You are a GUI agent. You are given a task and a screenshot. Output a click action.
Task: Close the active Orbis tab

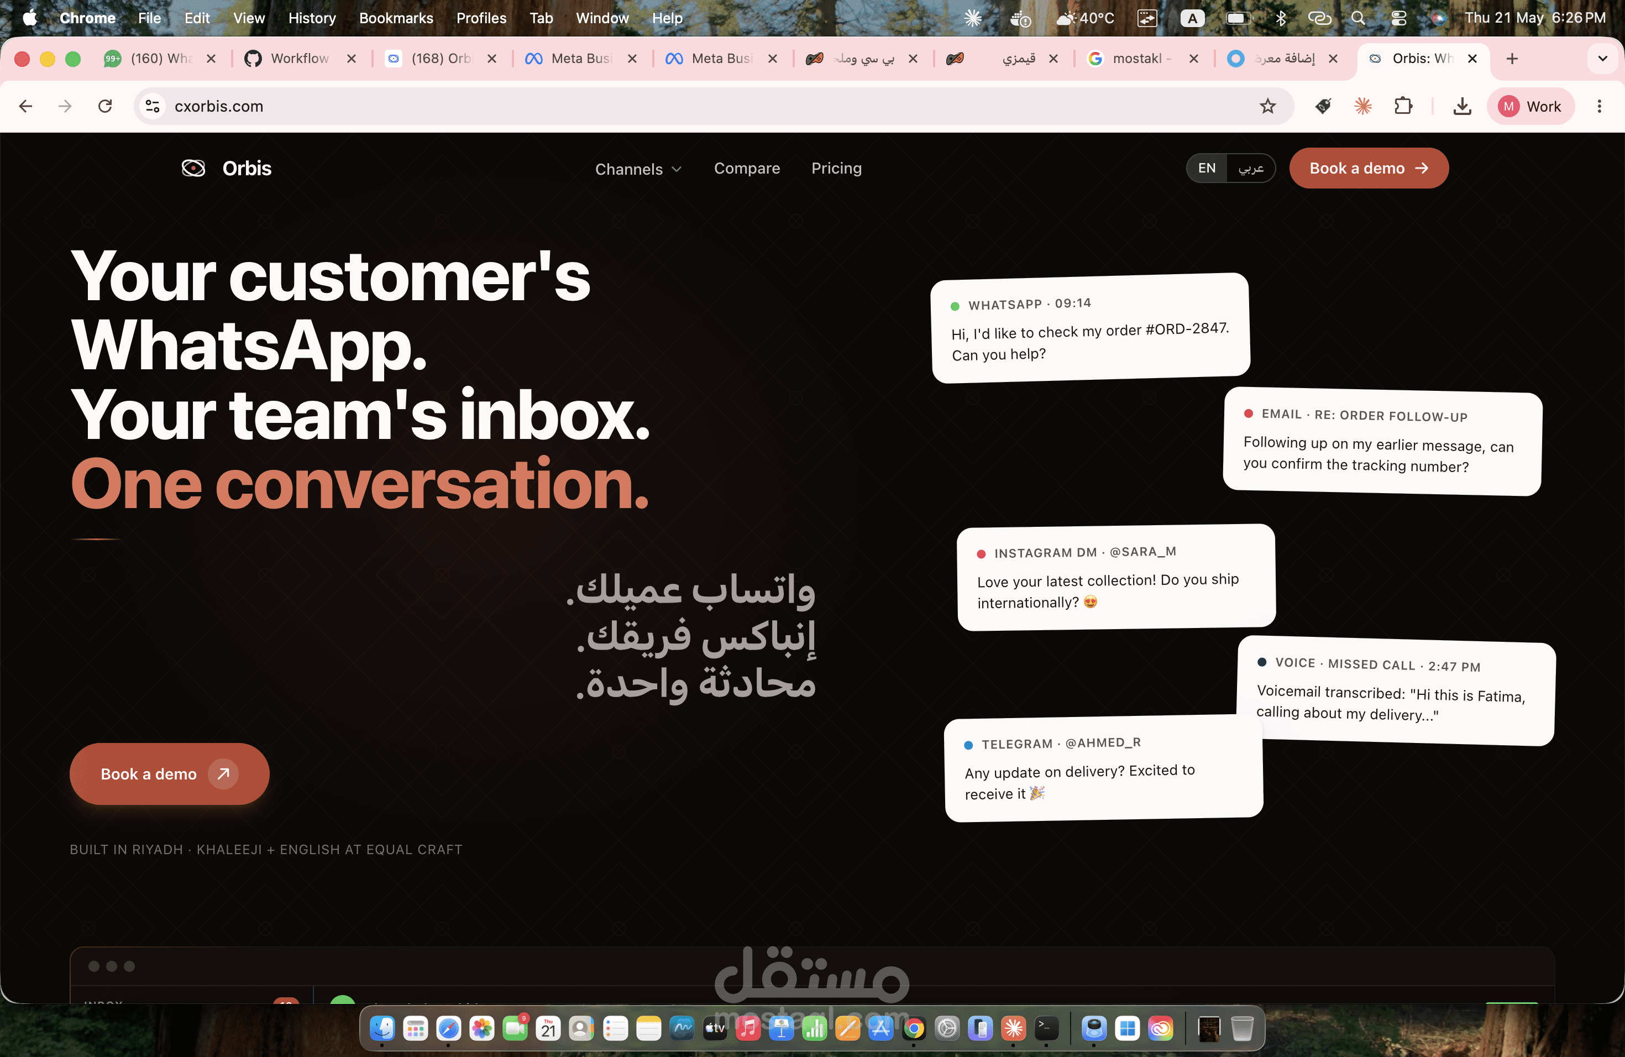1472,59
